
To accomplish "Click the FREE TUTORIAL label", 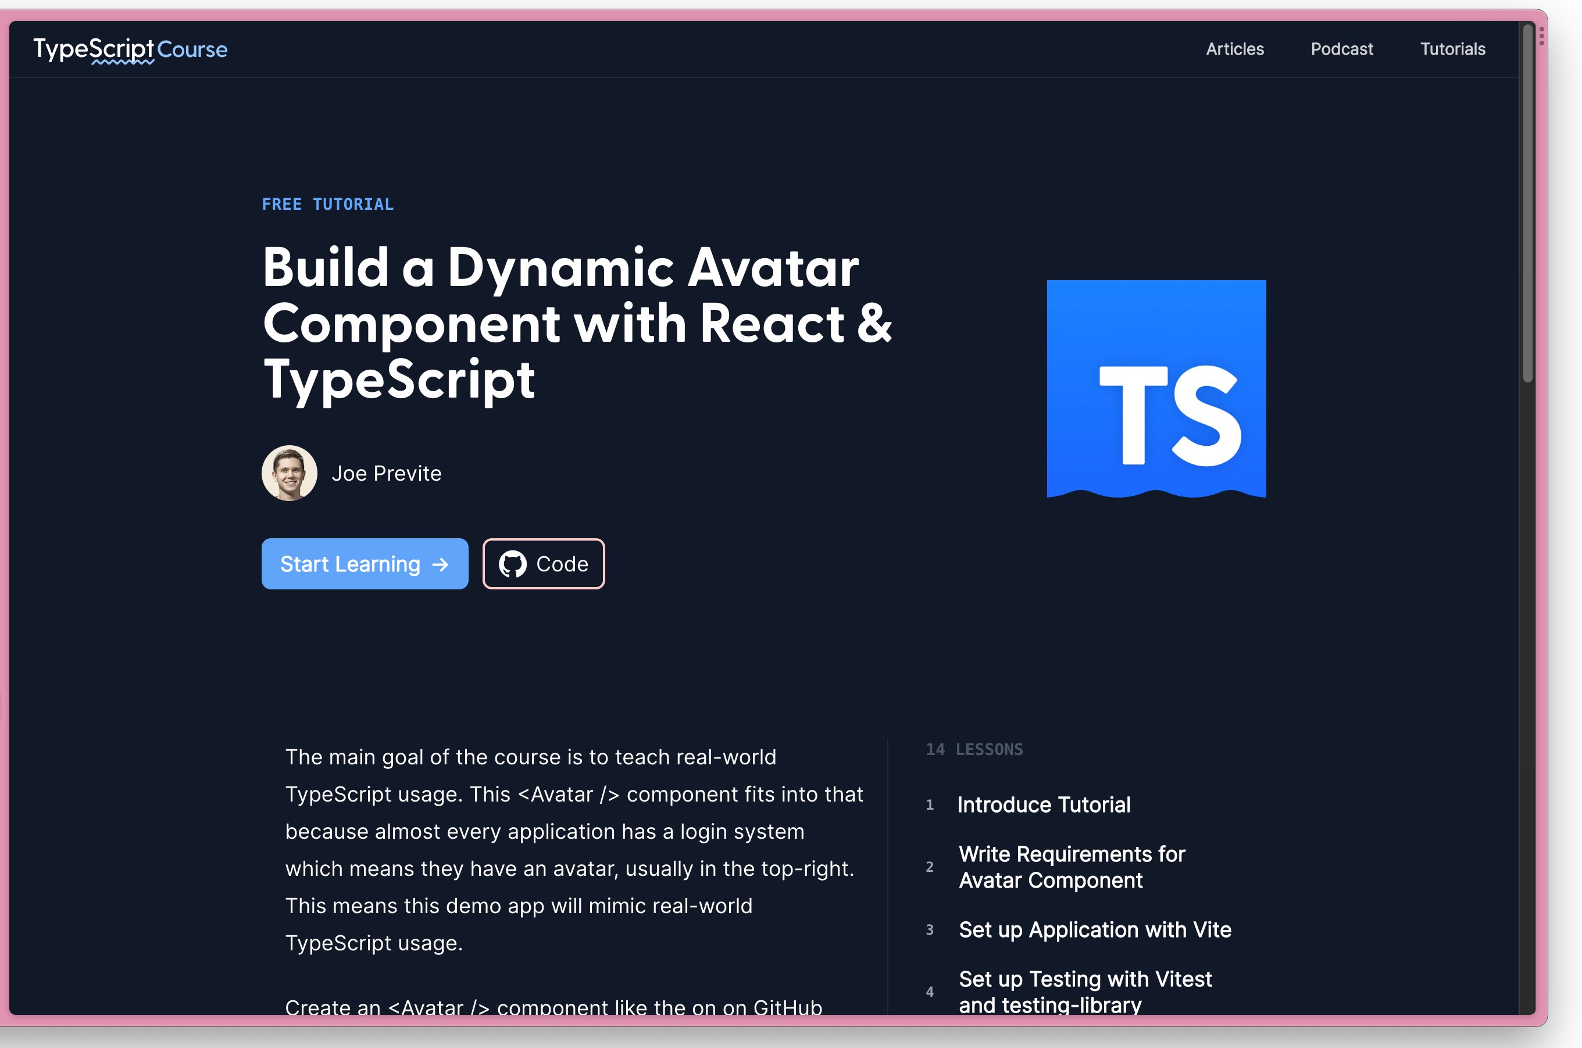I will click(327, 205).
